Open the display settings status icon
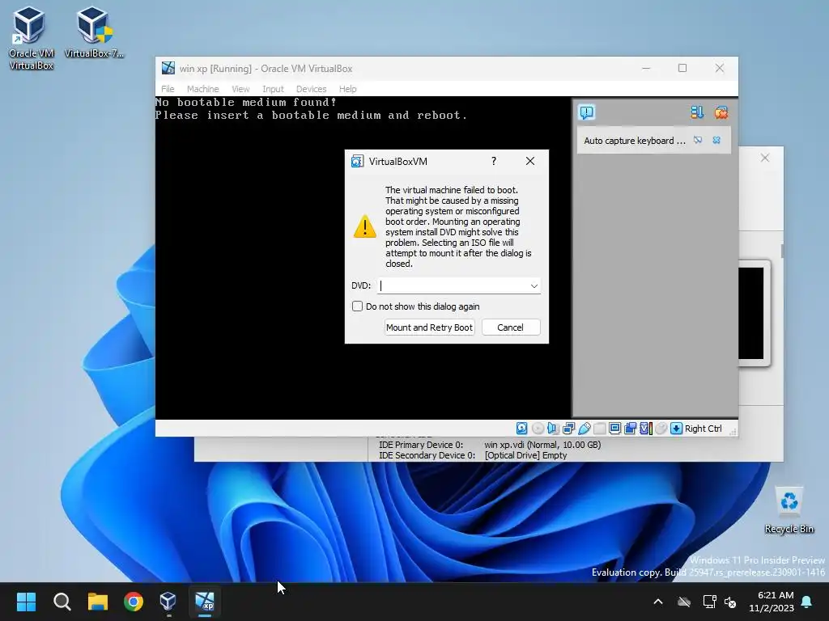Screen dimensions: 829x621 [x=615, y=429]
